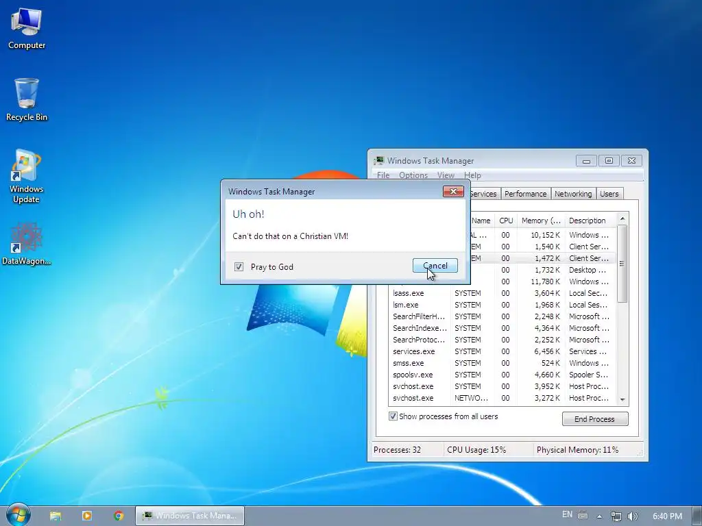Image resolution: width=702 pixels, height=526 pixels.
Task: Open the Computer desktop icon
Action: (27, 29)
